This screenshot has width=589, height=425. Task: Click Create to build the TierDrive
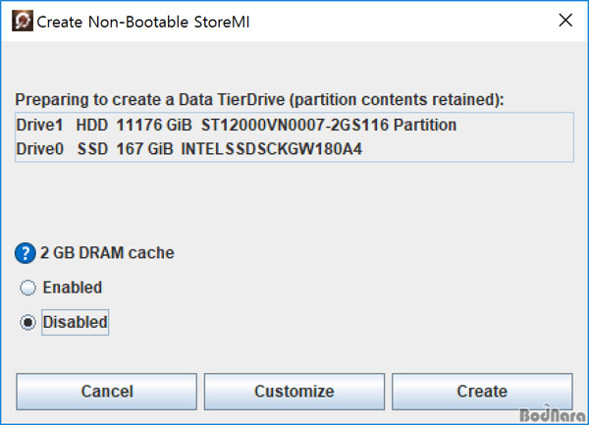482,392
